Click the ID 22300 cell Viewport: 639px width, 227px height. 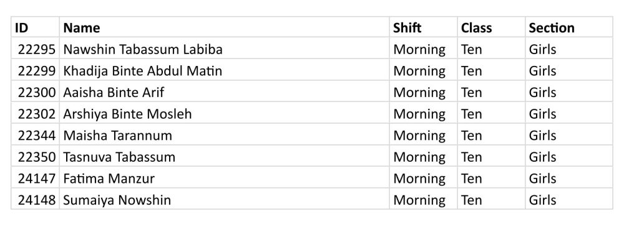tap(36, 92)
